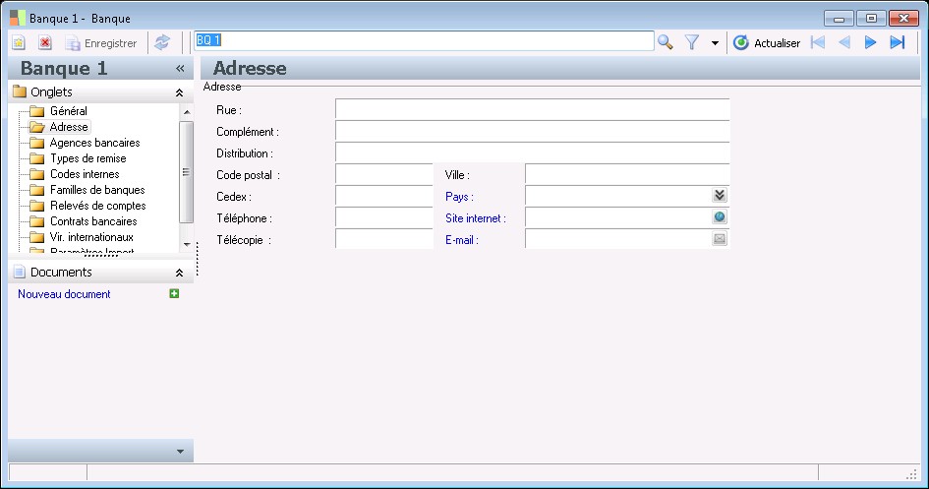Click the red Delete record icon

click(x=45, y=42)
